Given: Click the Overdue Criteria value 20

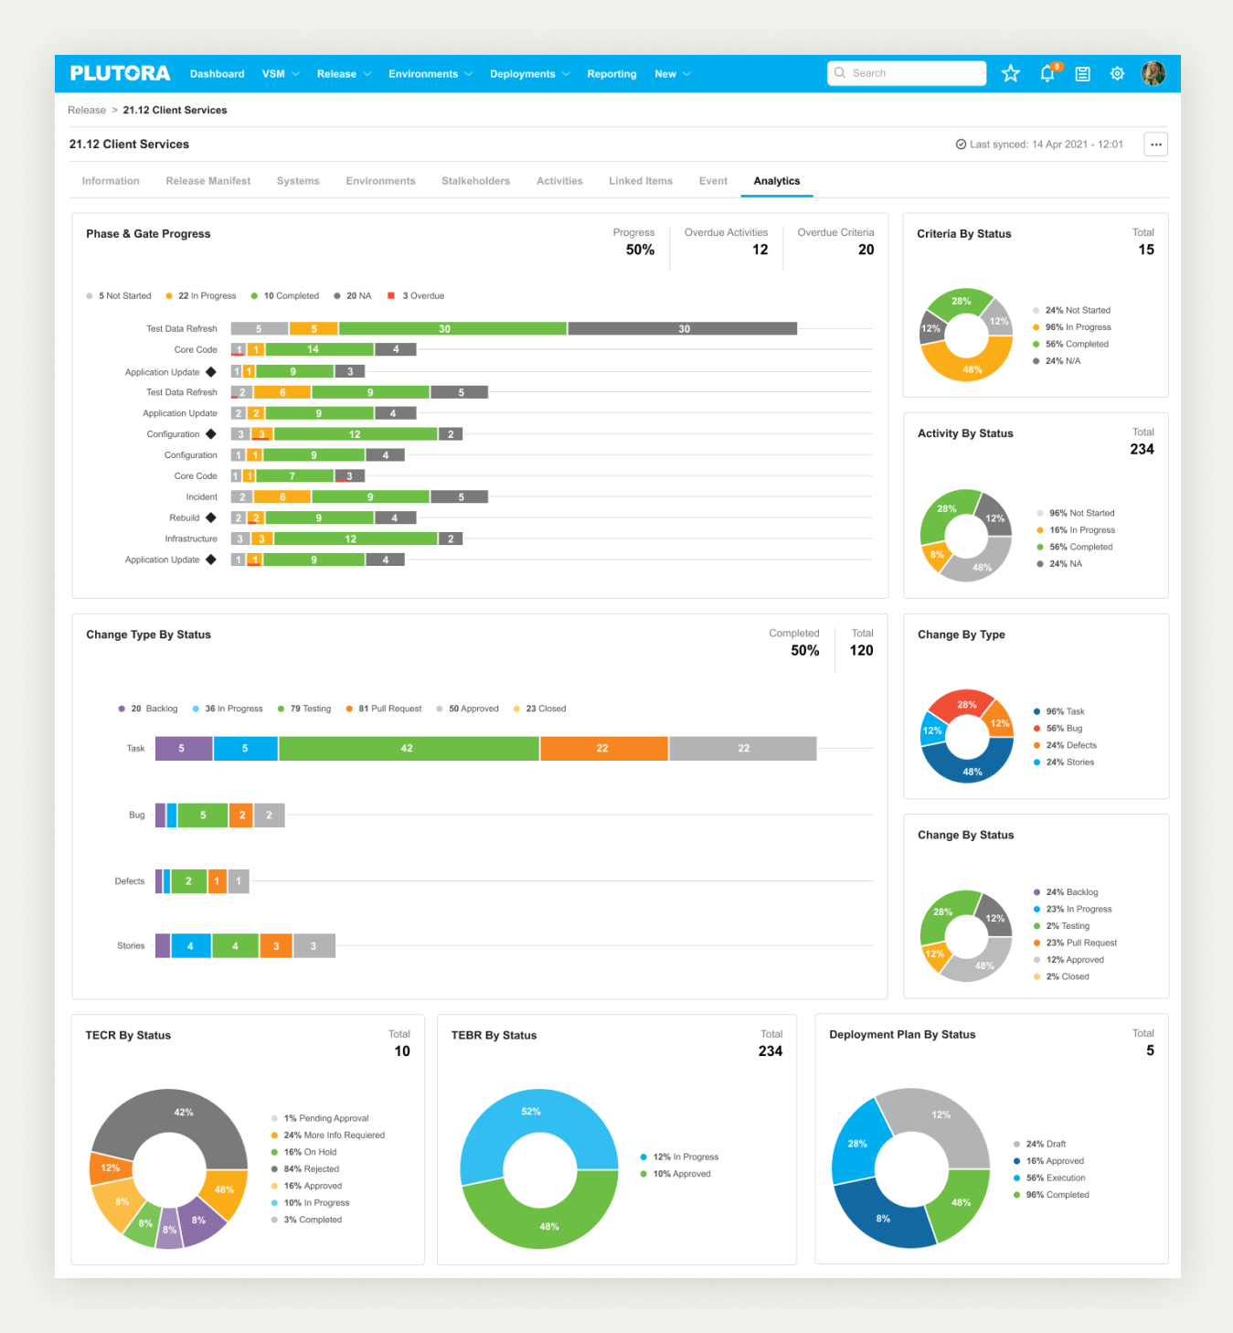Looking at the screenshot, I should [x=866, y=250].
